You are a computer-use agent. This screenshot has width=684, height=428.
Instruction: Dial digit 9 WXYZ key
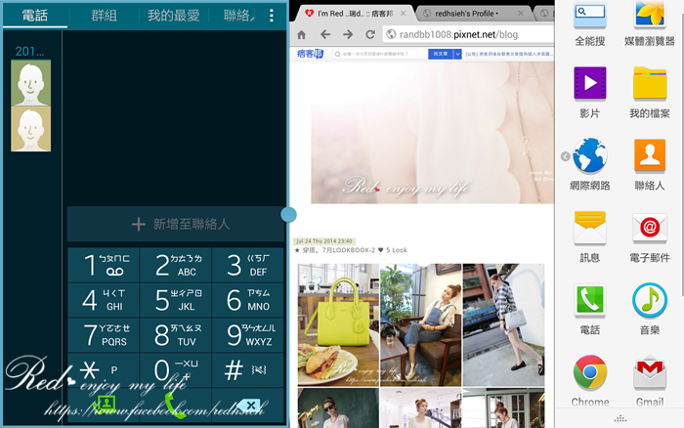click(248, 335)
